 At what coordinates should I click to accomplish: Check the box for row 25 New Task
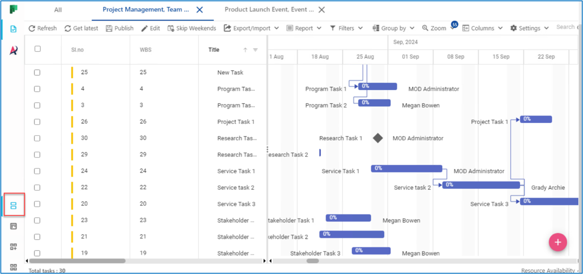[x=37, y=73]
